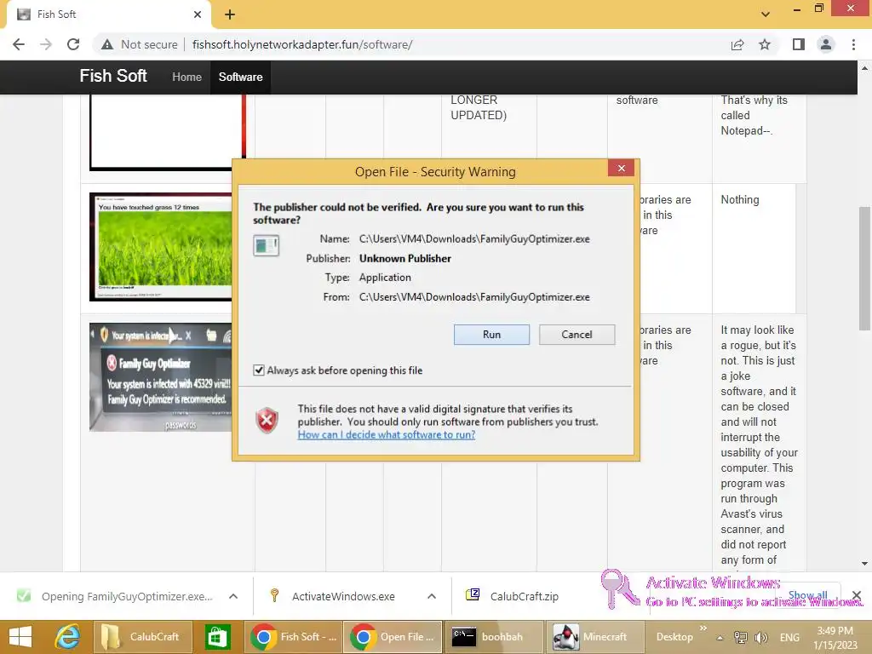Click the Opening FamilyGuyOptimizer.exe download item
The image size is (872, 654).
pos(127,596)
